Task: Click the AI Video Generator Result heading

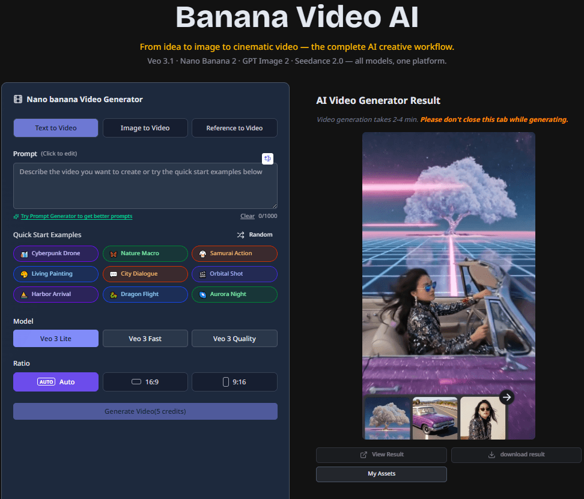Action: tap(378, 100)
